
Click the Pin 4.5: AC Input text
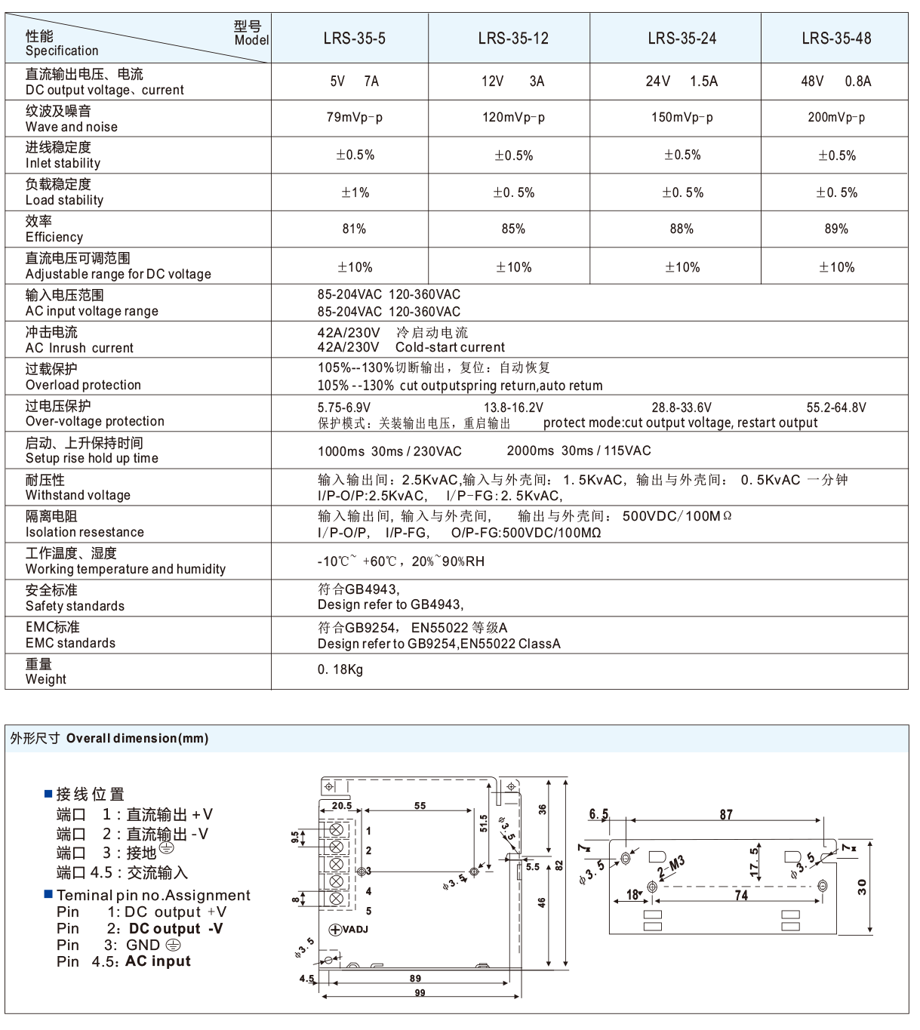point(124,962)
